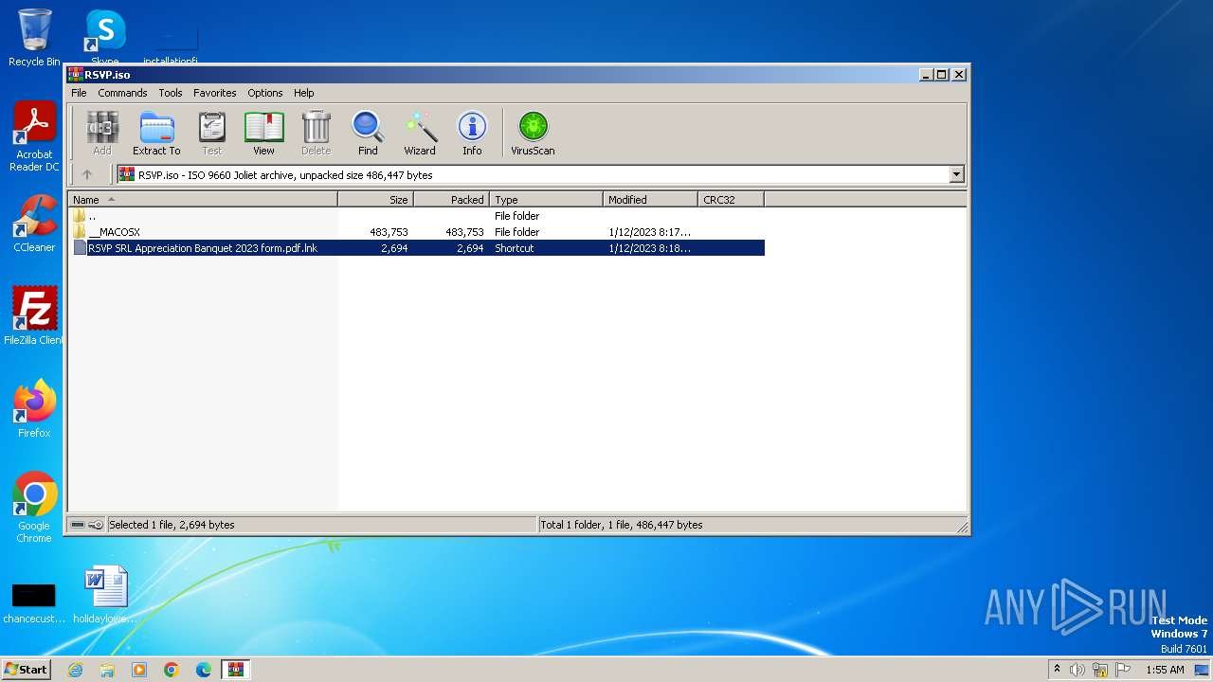Viewport: 1213px width, 682px height.
Task: Sort by CRC32 column header
Action: [732, 200]
